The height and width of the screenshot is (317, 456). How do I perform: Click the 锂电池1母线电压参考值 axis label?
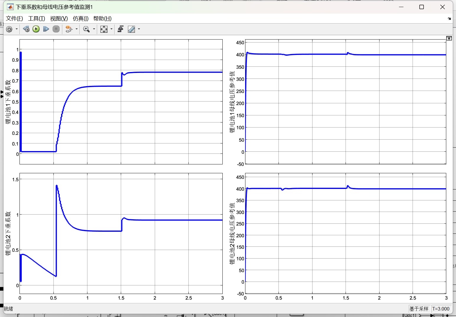pos(232,102)
